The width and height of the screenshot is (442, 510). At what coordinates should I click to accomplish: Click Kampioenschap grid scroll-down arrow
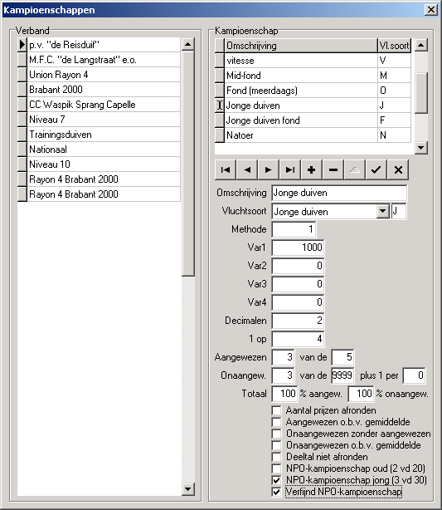421,148
